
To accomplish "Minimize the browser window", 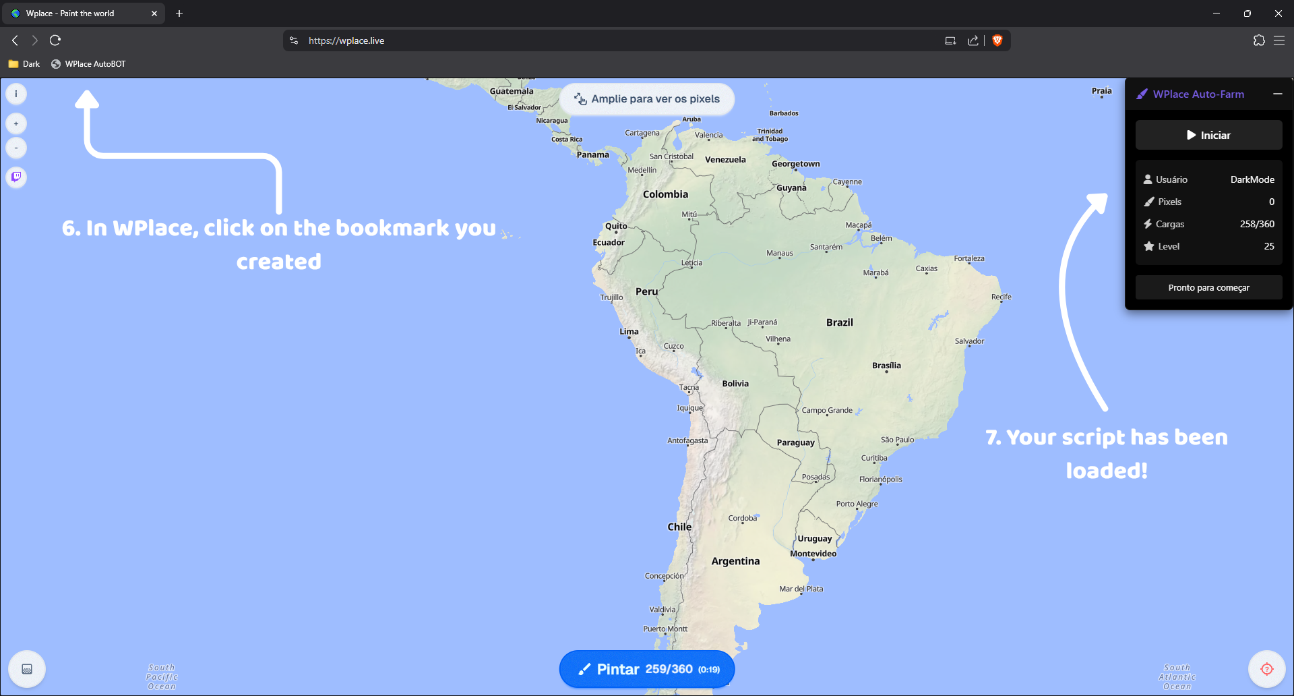I will (1216, 13).
